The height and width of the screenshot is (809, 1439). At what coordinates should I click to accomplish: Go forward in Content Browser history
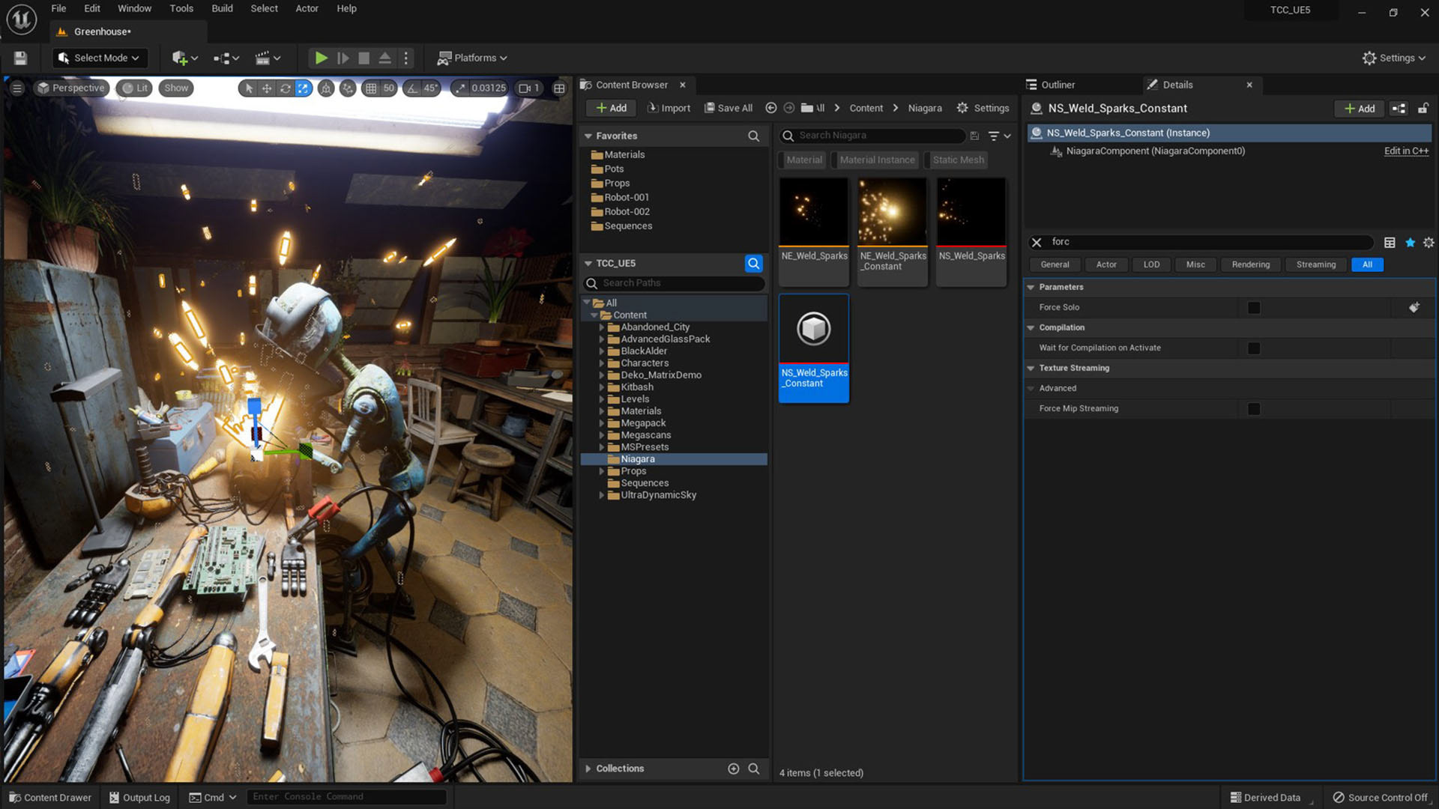click(x=788, y=108)
